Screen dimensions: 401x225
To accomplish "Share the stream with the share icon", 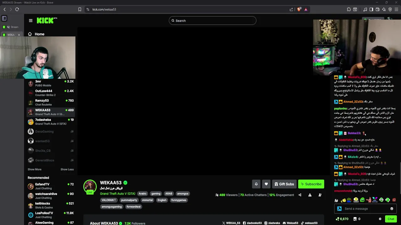I will click(300, 195).
